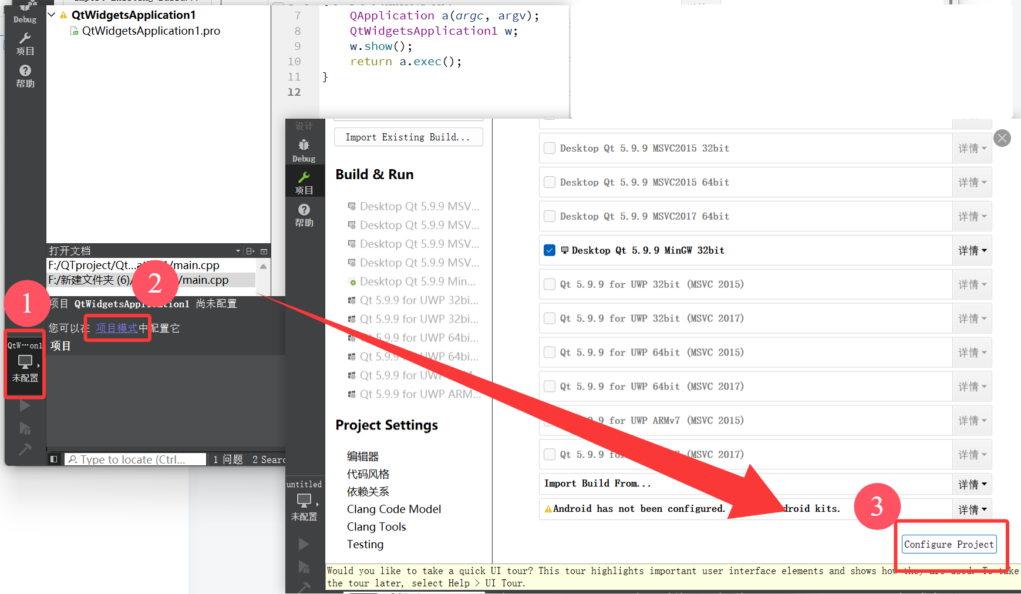Enable Qt 5.9.9 for UWP 64bit (MSVC 2015)
This screenshot has width=1021, height=594.
[x=550, y=353]
